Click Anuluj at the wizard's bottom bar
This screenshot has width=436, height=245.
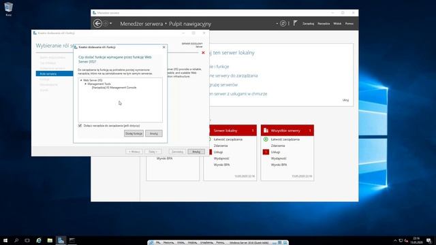(x=196, y=152)
